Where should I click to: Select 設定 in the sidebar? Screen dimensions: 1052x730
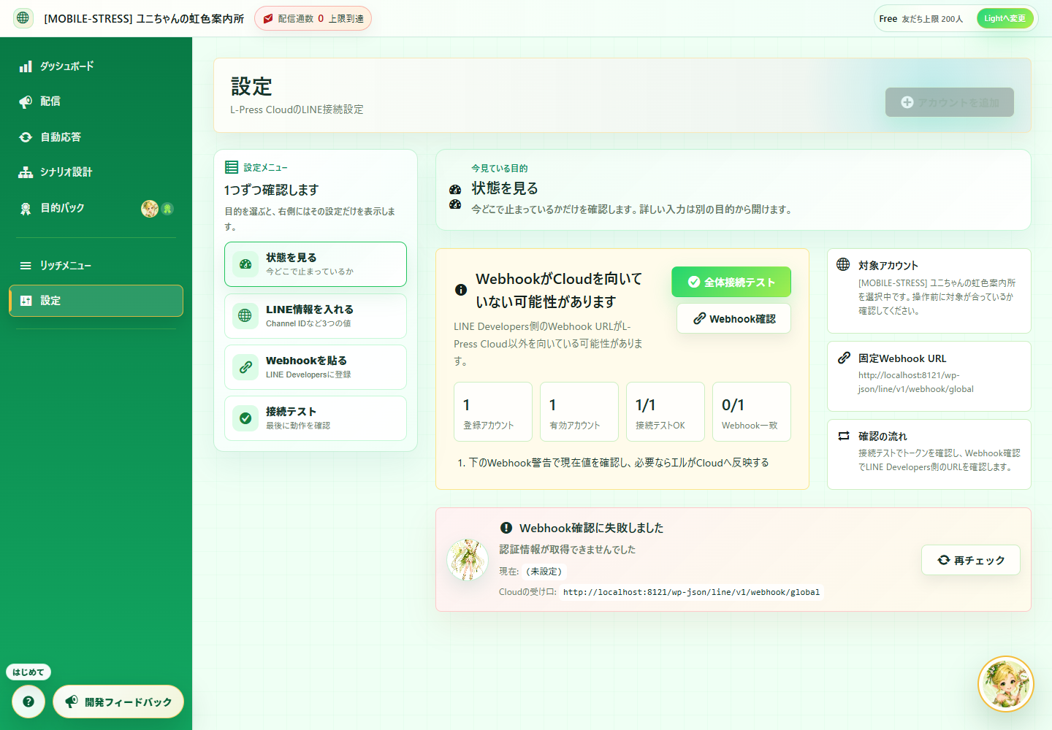pos(96,301)
